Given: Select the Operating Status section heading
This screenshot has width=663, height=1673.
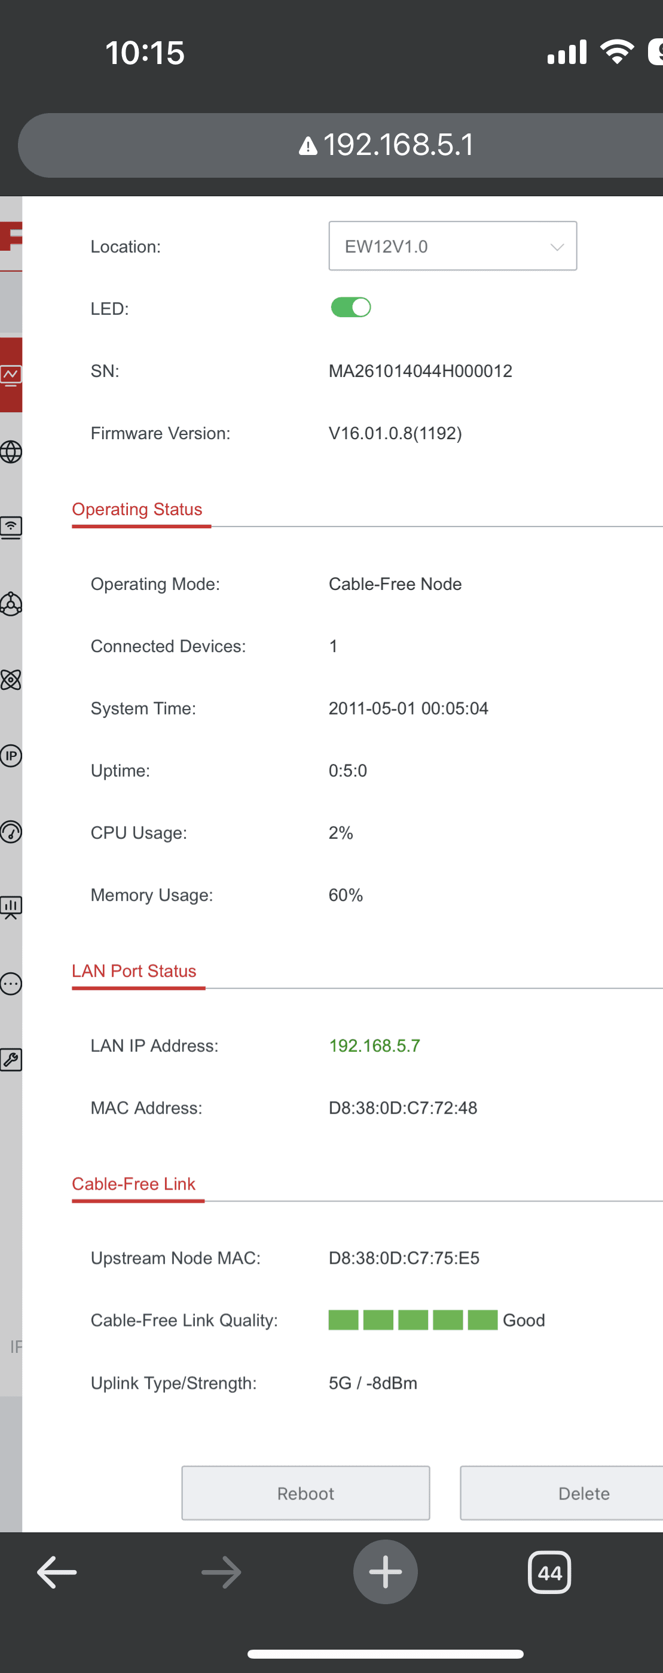Looking at the screenshot, I should click(137, 509).
